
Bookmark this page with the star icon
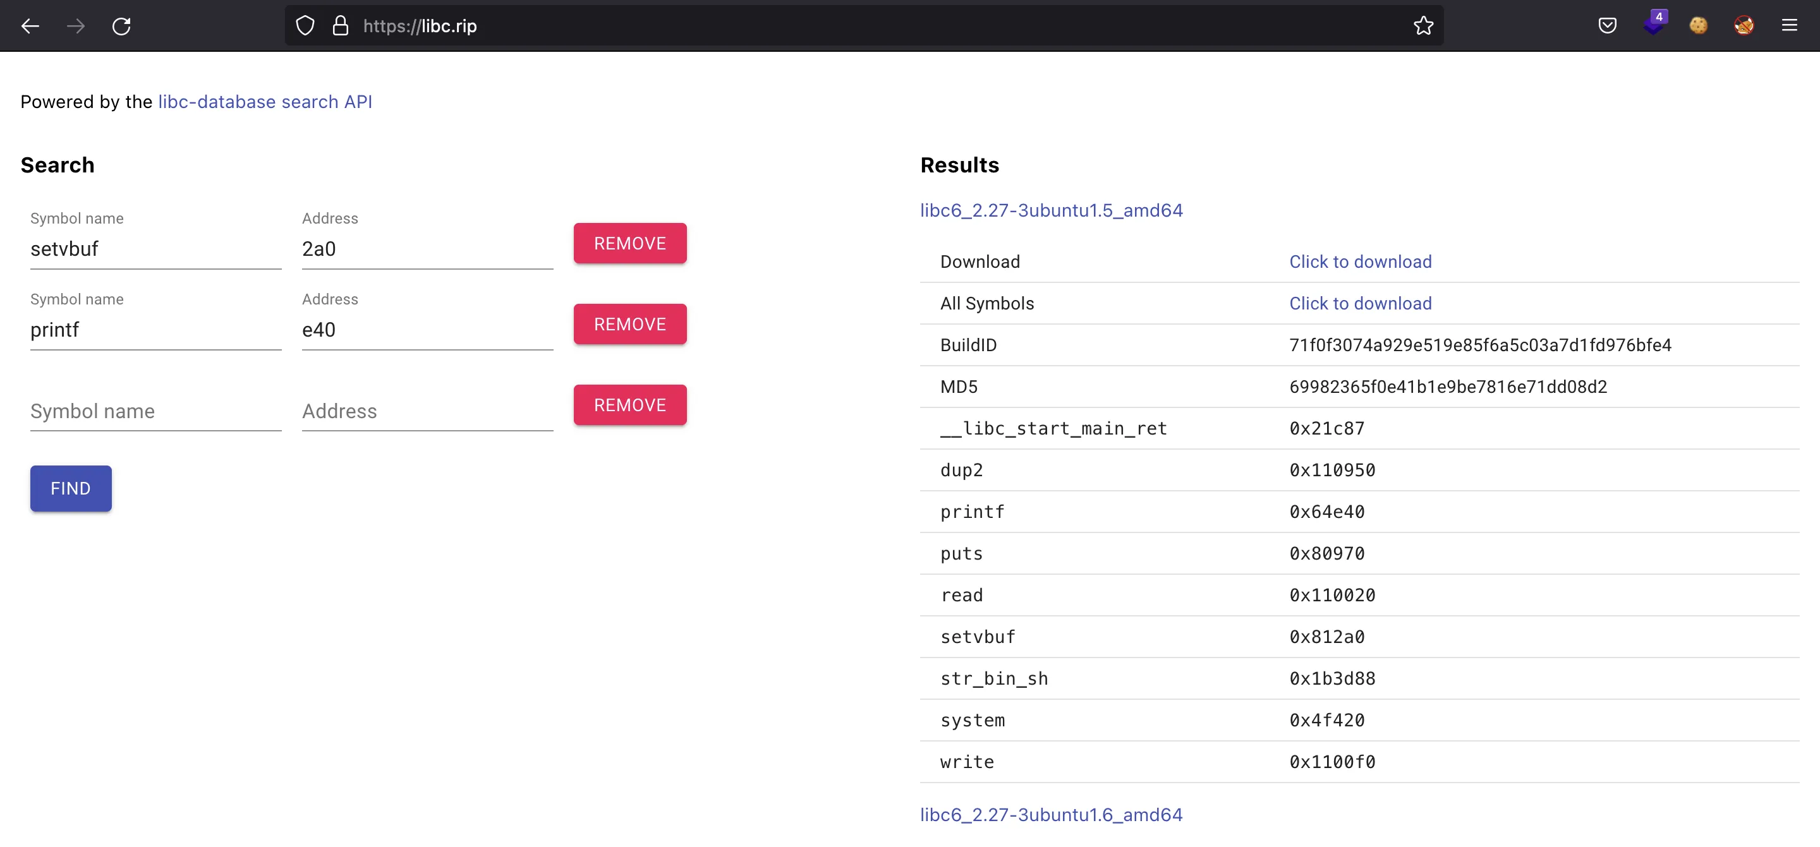1423,26
